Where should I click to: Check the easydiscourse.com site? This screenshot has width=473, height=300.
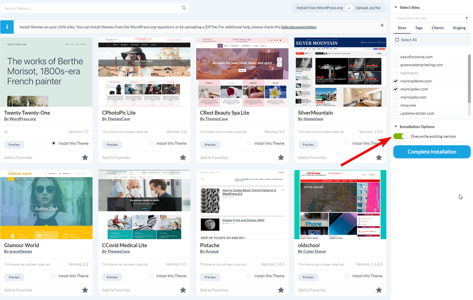[x=396, y=57]
